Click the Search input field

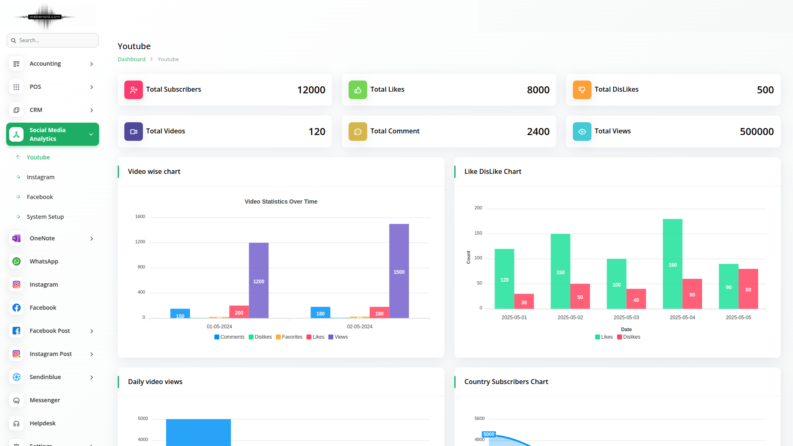(52, 40)
